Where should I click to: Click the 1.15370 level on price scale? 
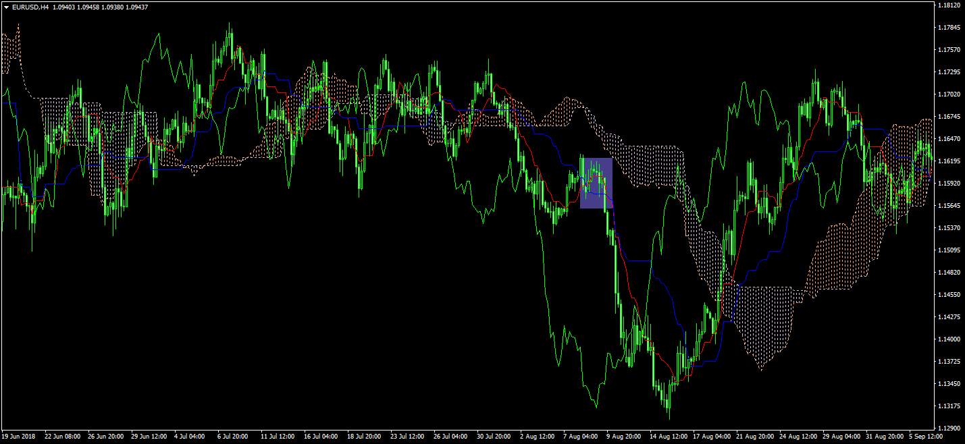point(949,228)
